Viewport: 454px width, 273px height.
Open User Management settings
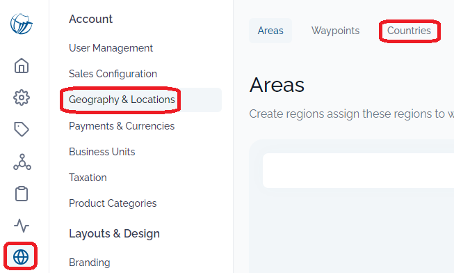[x=111, y=48]
